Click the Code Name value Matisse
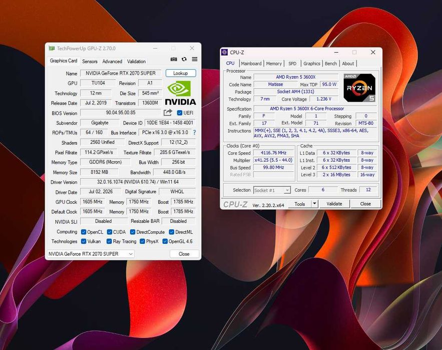The width and height of the screenshot is (442, 350). tap(275, 84)
